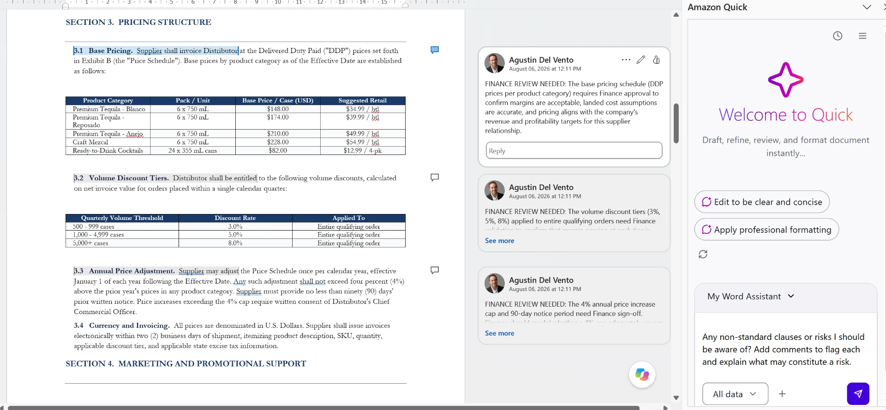Click the Quarterly Volume Threshold header

122,218
